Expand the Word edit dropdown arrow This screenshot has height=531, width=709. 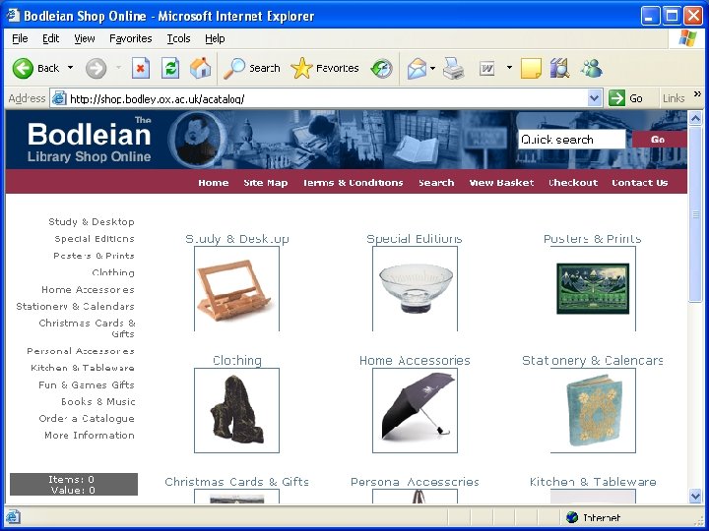click(x=510, y=68)
